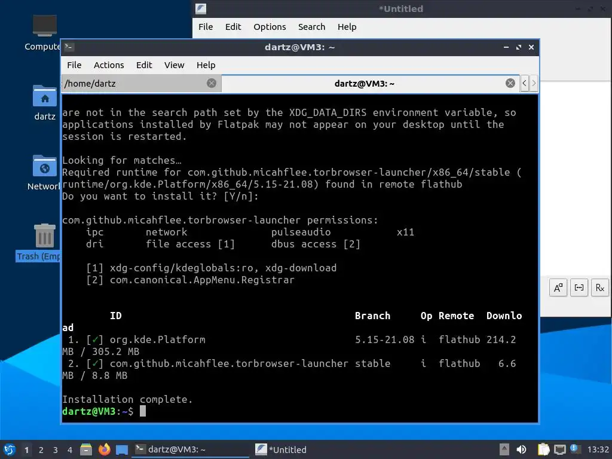The height and width of the screenshot is (459, 612).
Task: Launch file manager from taskbar
Action: click(86, 449)
